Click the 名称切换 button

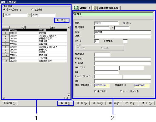(9, 103)
